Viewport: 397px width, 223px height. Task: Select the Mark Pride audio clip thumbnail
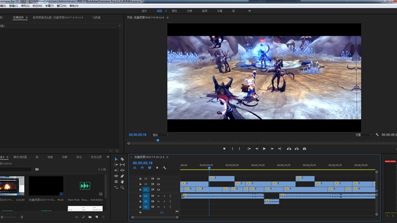85,186
